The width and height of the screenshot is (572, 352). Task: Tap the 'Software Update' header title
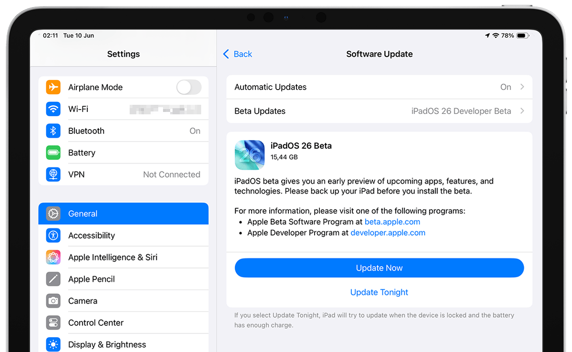point(379,54)
